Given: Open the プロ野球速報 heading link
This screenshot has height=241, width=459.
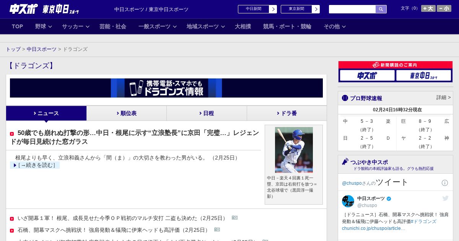Looking at the screenshot, I should point(366,98).
